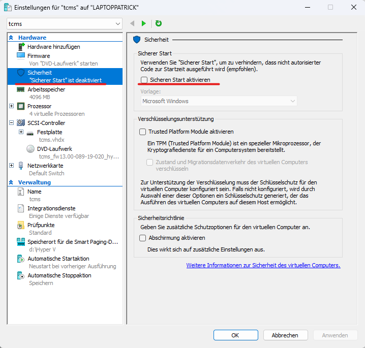Collapse the SCSI-Controller tree node
This screenshot has height=348, width=365.
coord(12,123)
